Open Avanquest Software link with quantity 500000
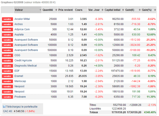Image resolution: width=159 pixels, height=116 pixels. point(26,50)
